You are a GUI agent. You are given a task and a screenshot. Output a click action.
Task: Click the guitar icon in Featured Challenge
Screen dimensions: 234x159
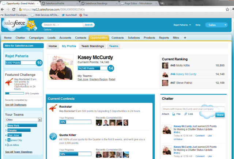[9, 82]
